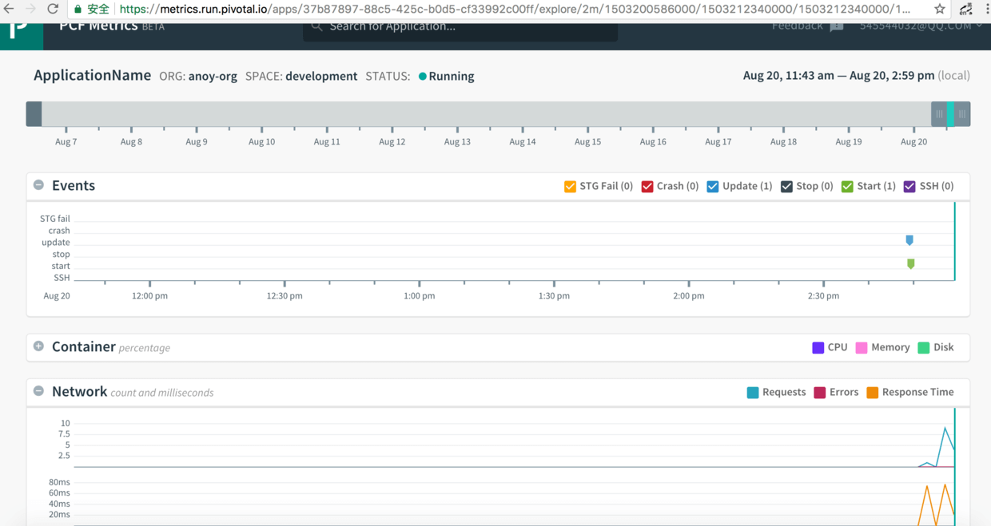Expand the Container percentage panel
This screenshot has width=991, height=526.
click(x=38, y=346)
